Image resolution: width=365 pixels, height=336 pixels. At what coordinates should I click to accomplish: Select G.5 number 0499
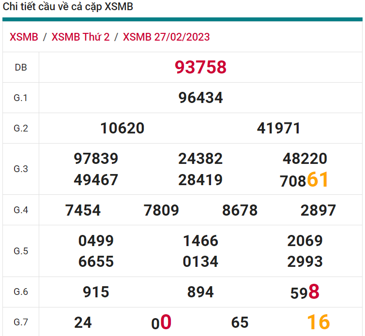click(x=96, y=241)
